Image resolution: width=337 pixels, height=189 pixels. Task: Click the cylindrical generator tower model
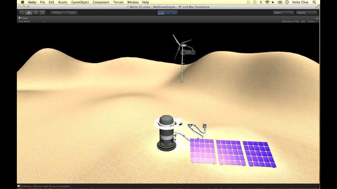pos(167,133)
